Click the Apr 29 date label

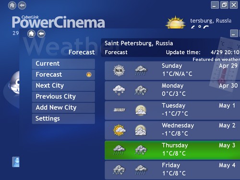tap(228, 66)
